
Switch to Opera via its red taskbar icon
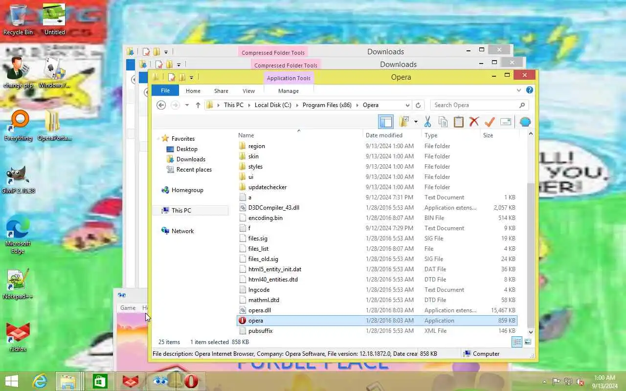(x=191, y=381)
